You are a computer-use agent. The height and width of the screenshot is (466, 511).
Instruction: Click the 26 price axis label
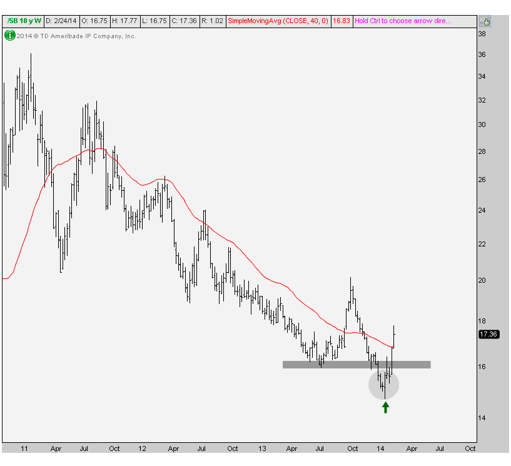pyautogui.click(x=482, y=180)
